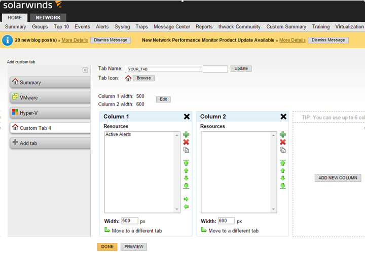
Task: Open the VMware sidebar tab
Action: pos(50,97)
